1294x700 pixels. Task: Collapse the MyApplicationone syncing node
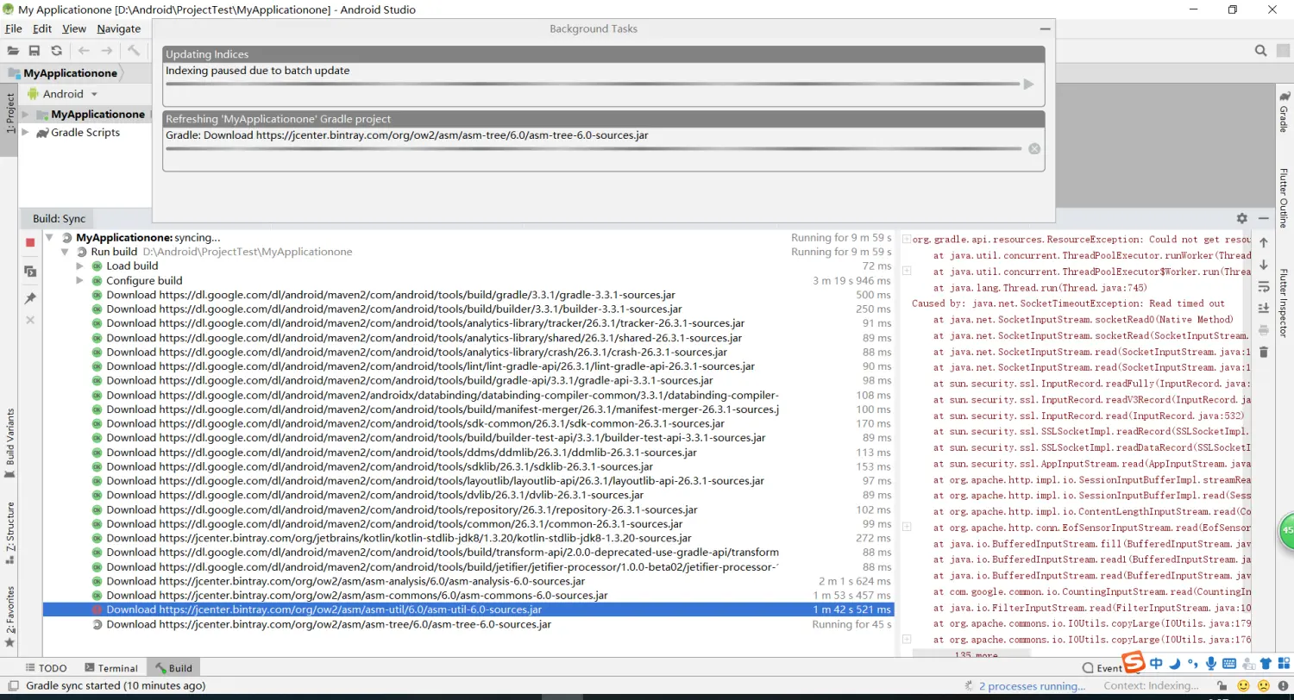point(50,237)
